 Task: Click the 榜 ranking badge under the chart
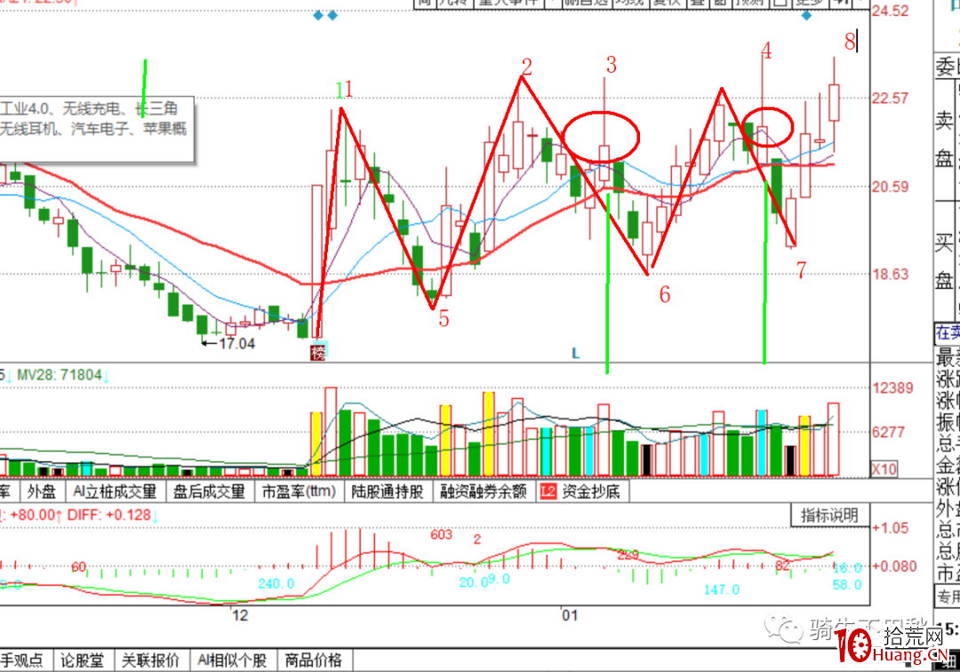[317, 353]
